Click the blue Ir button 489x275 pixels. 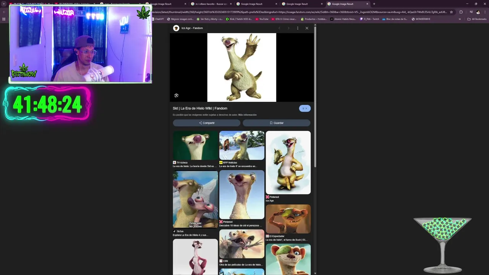click(x=304, y=108)
